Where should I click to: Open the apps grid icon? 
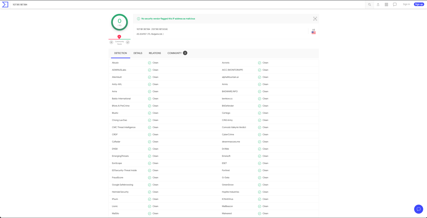click(386, 5)
